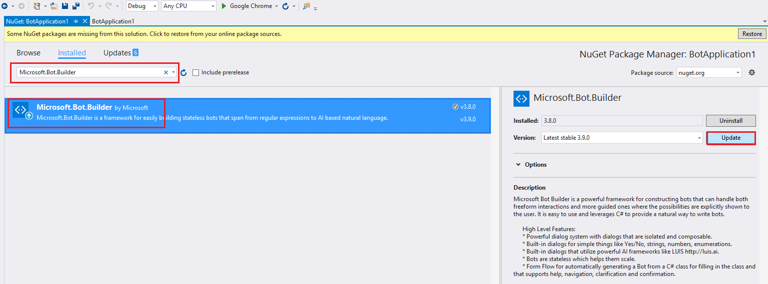Toggle the Include prerelease checkbox

click(196, 72)
